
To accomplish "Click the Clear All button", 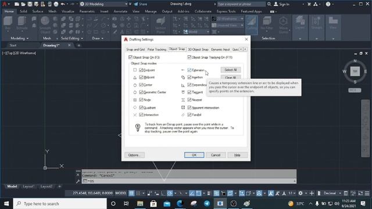I will (x=231, y=77).
